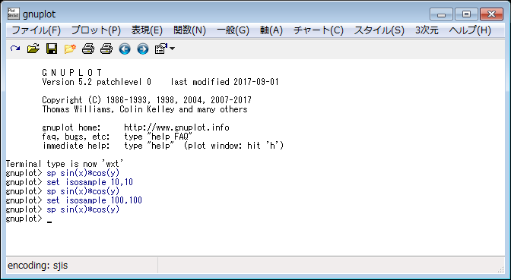Maximize the gnuplot window
Image resolution: width=511 pixels, height=280 pixels.
tap(466, 14)
